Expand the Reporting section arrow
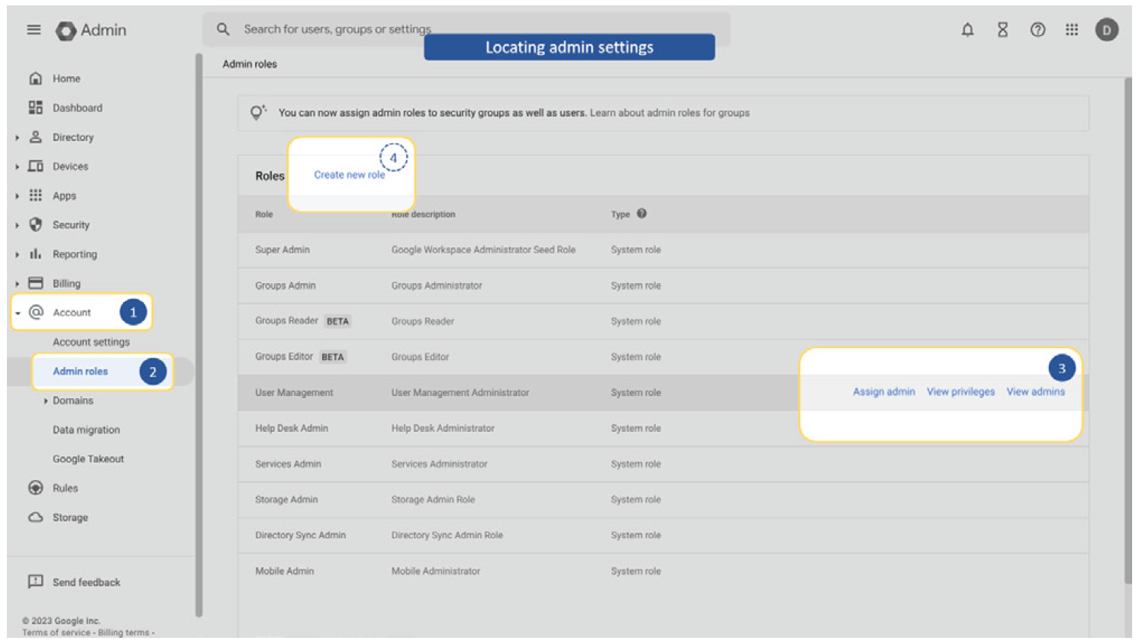 click(x=17, y=254)
